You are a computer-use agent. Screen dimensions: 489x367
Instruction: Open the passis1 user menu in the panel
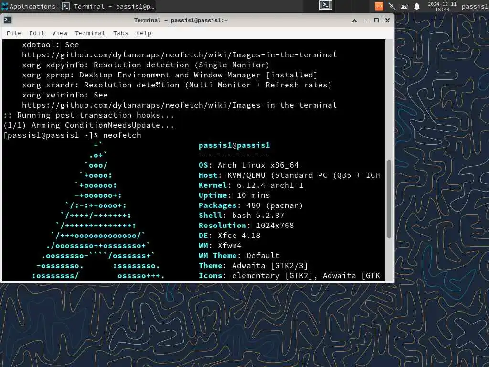tap(475, 6)
